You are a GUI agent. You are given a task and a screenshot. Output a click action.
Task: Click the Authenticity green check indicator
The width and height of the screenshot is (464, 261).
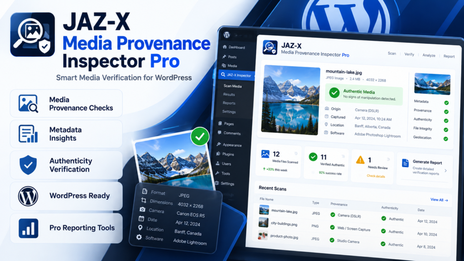click(x=446, y=121)
